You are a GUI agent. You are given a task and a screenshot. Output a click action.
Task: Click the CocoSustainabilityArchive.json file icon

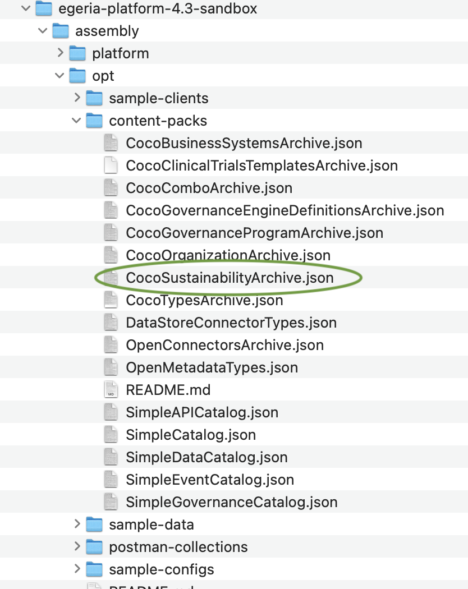click(x=111, y=278)
